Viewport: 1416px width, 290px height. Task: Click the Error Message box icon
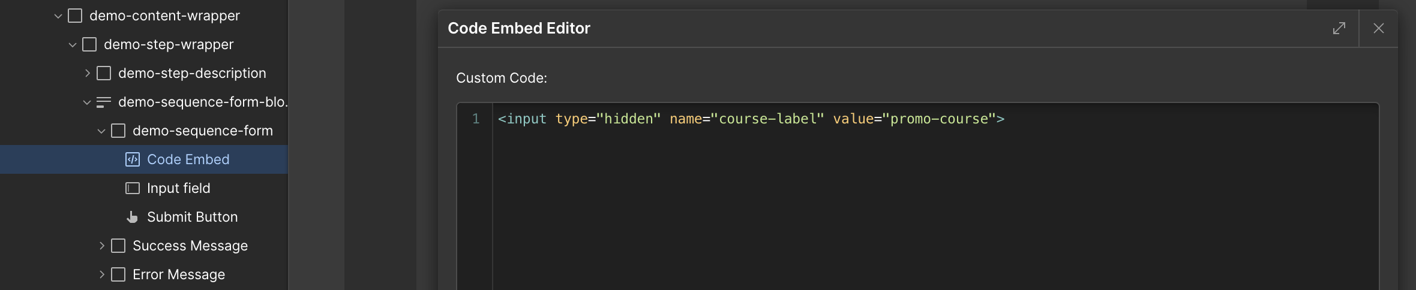[x=118, y=274]
